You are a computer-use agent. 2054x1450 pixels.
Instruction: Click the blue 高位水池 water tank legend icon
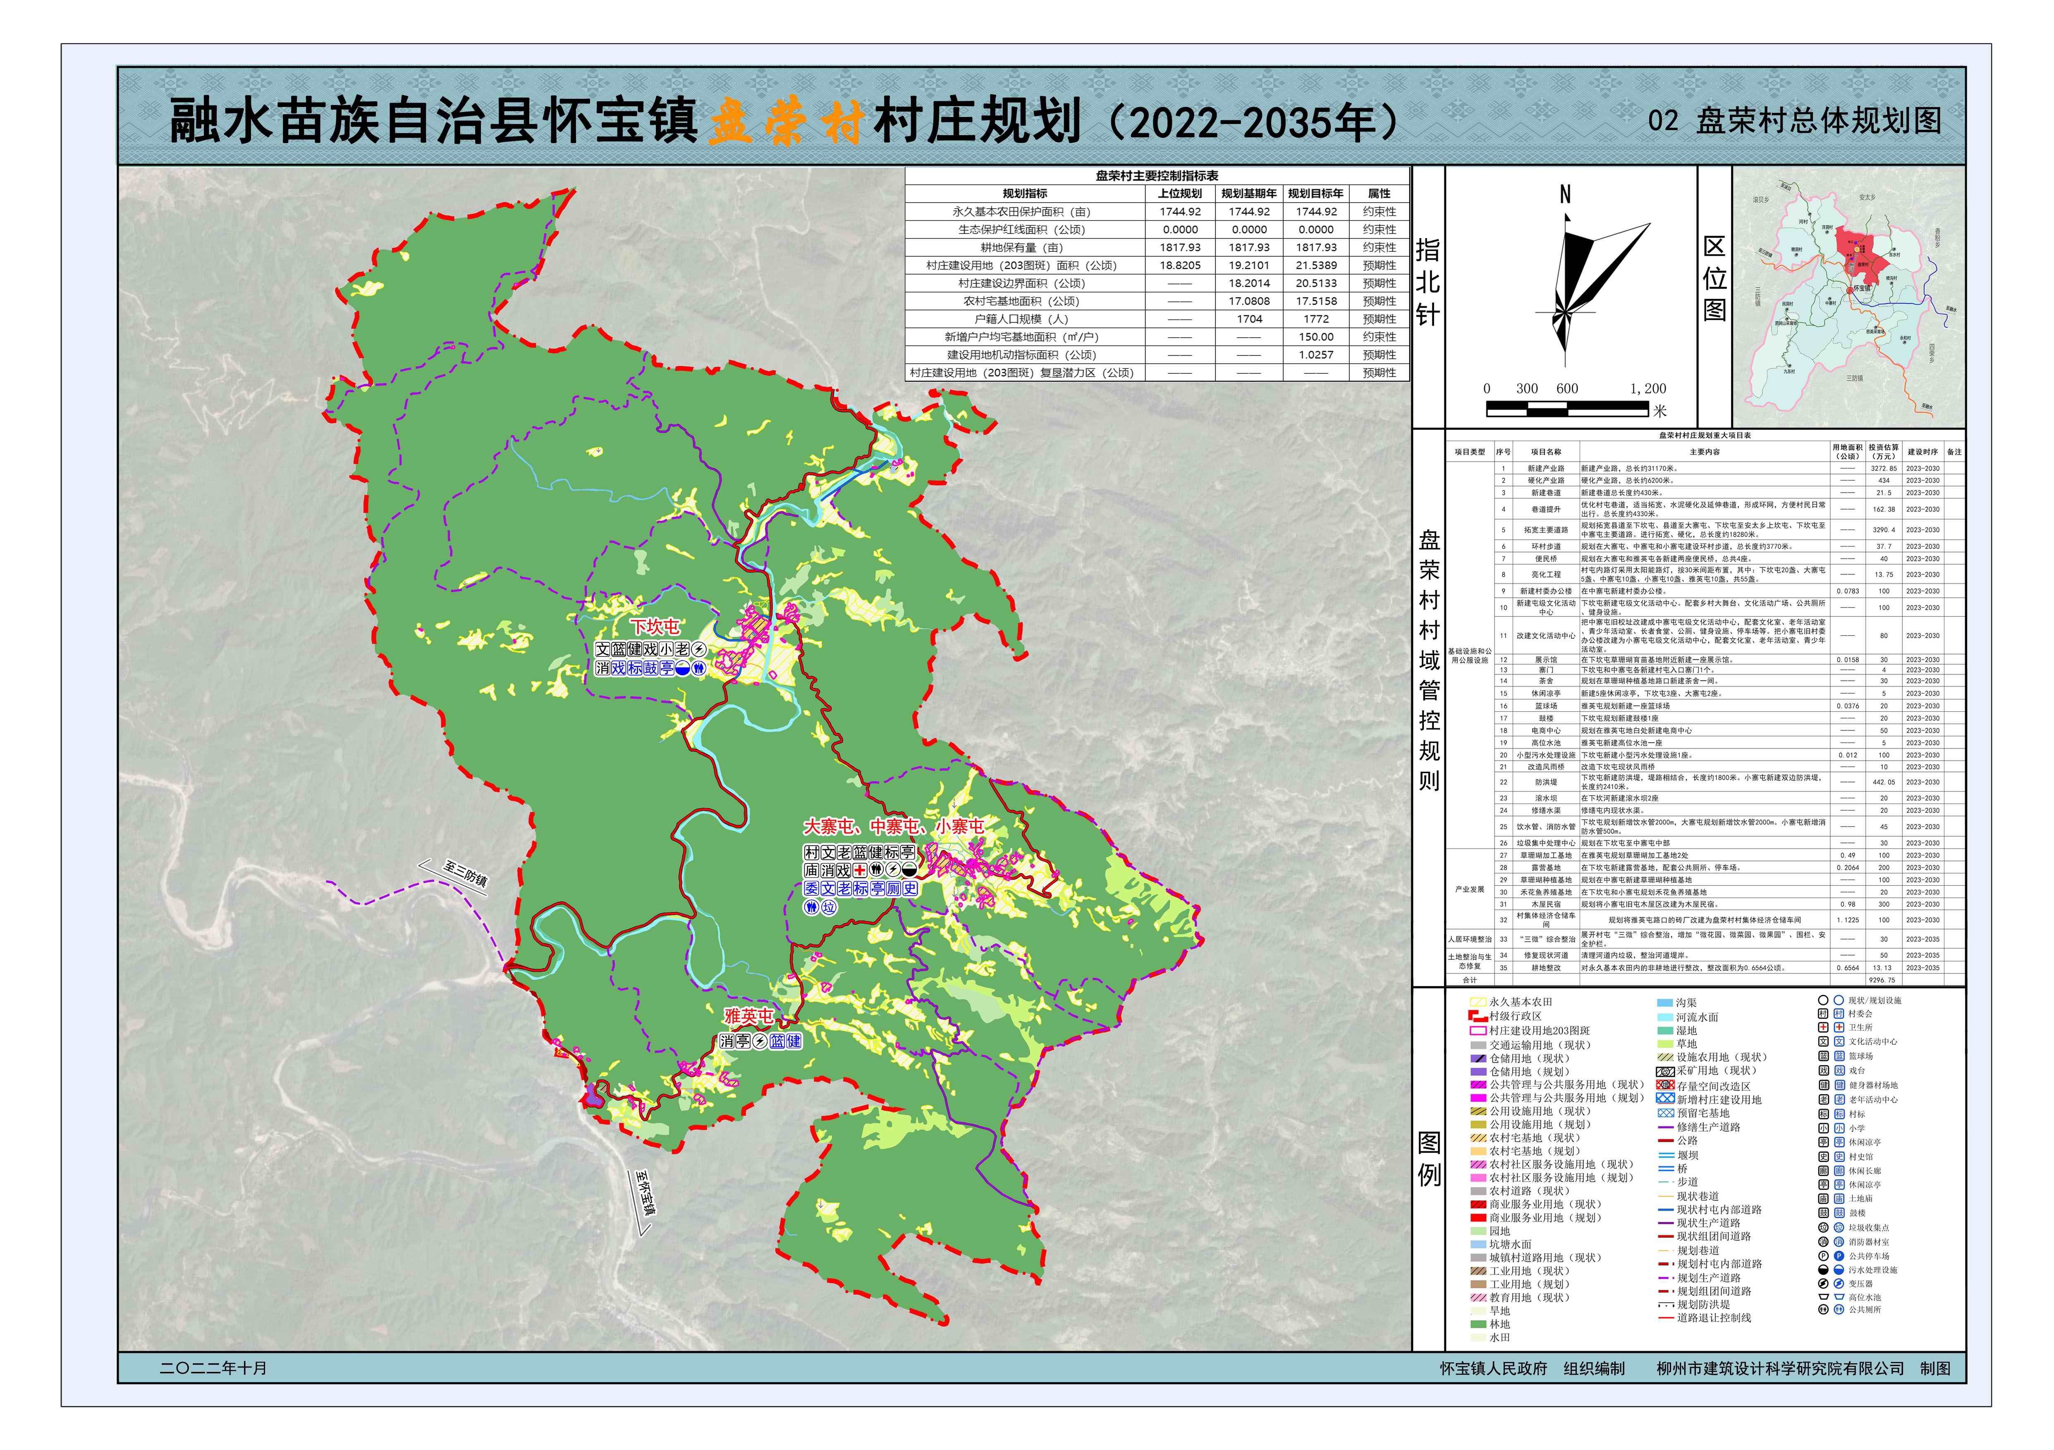(1839, 1297)
